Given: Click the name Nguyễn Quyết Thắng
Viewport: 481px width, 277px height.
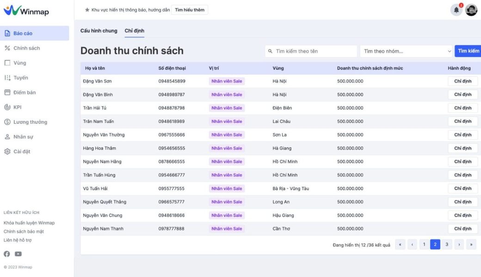Looking at the screenshot, I should 105,202.
